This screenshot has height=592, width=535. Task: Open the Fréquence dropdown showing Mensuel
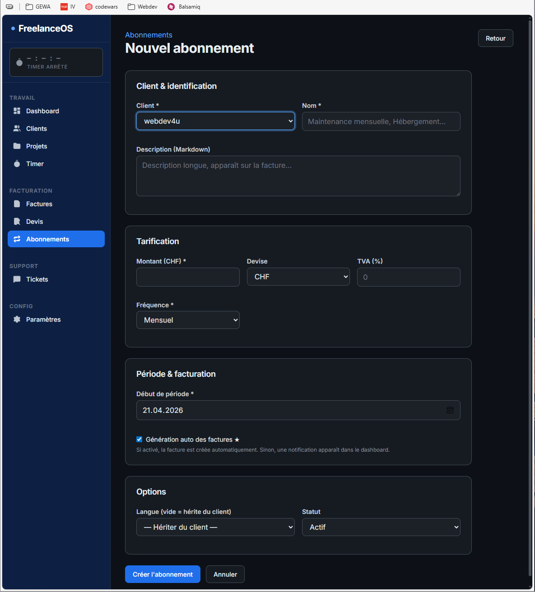tap(188, 320)
